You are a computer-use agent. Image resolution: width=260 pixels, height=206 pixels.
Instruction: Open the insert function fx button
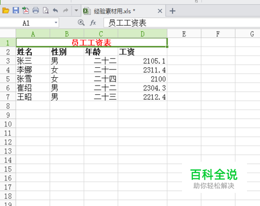[x=93, y=22]
